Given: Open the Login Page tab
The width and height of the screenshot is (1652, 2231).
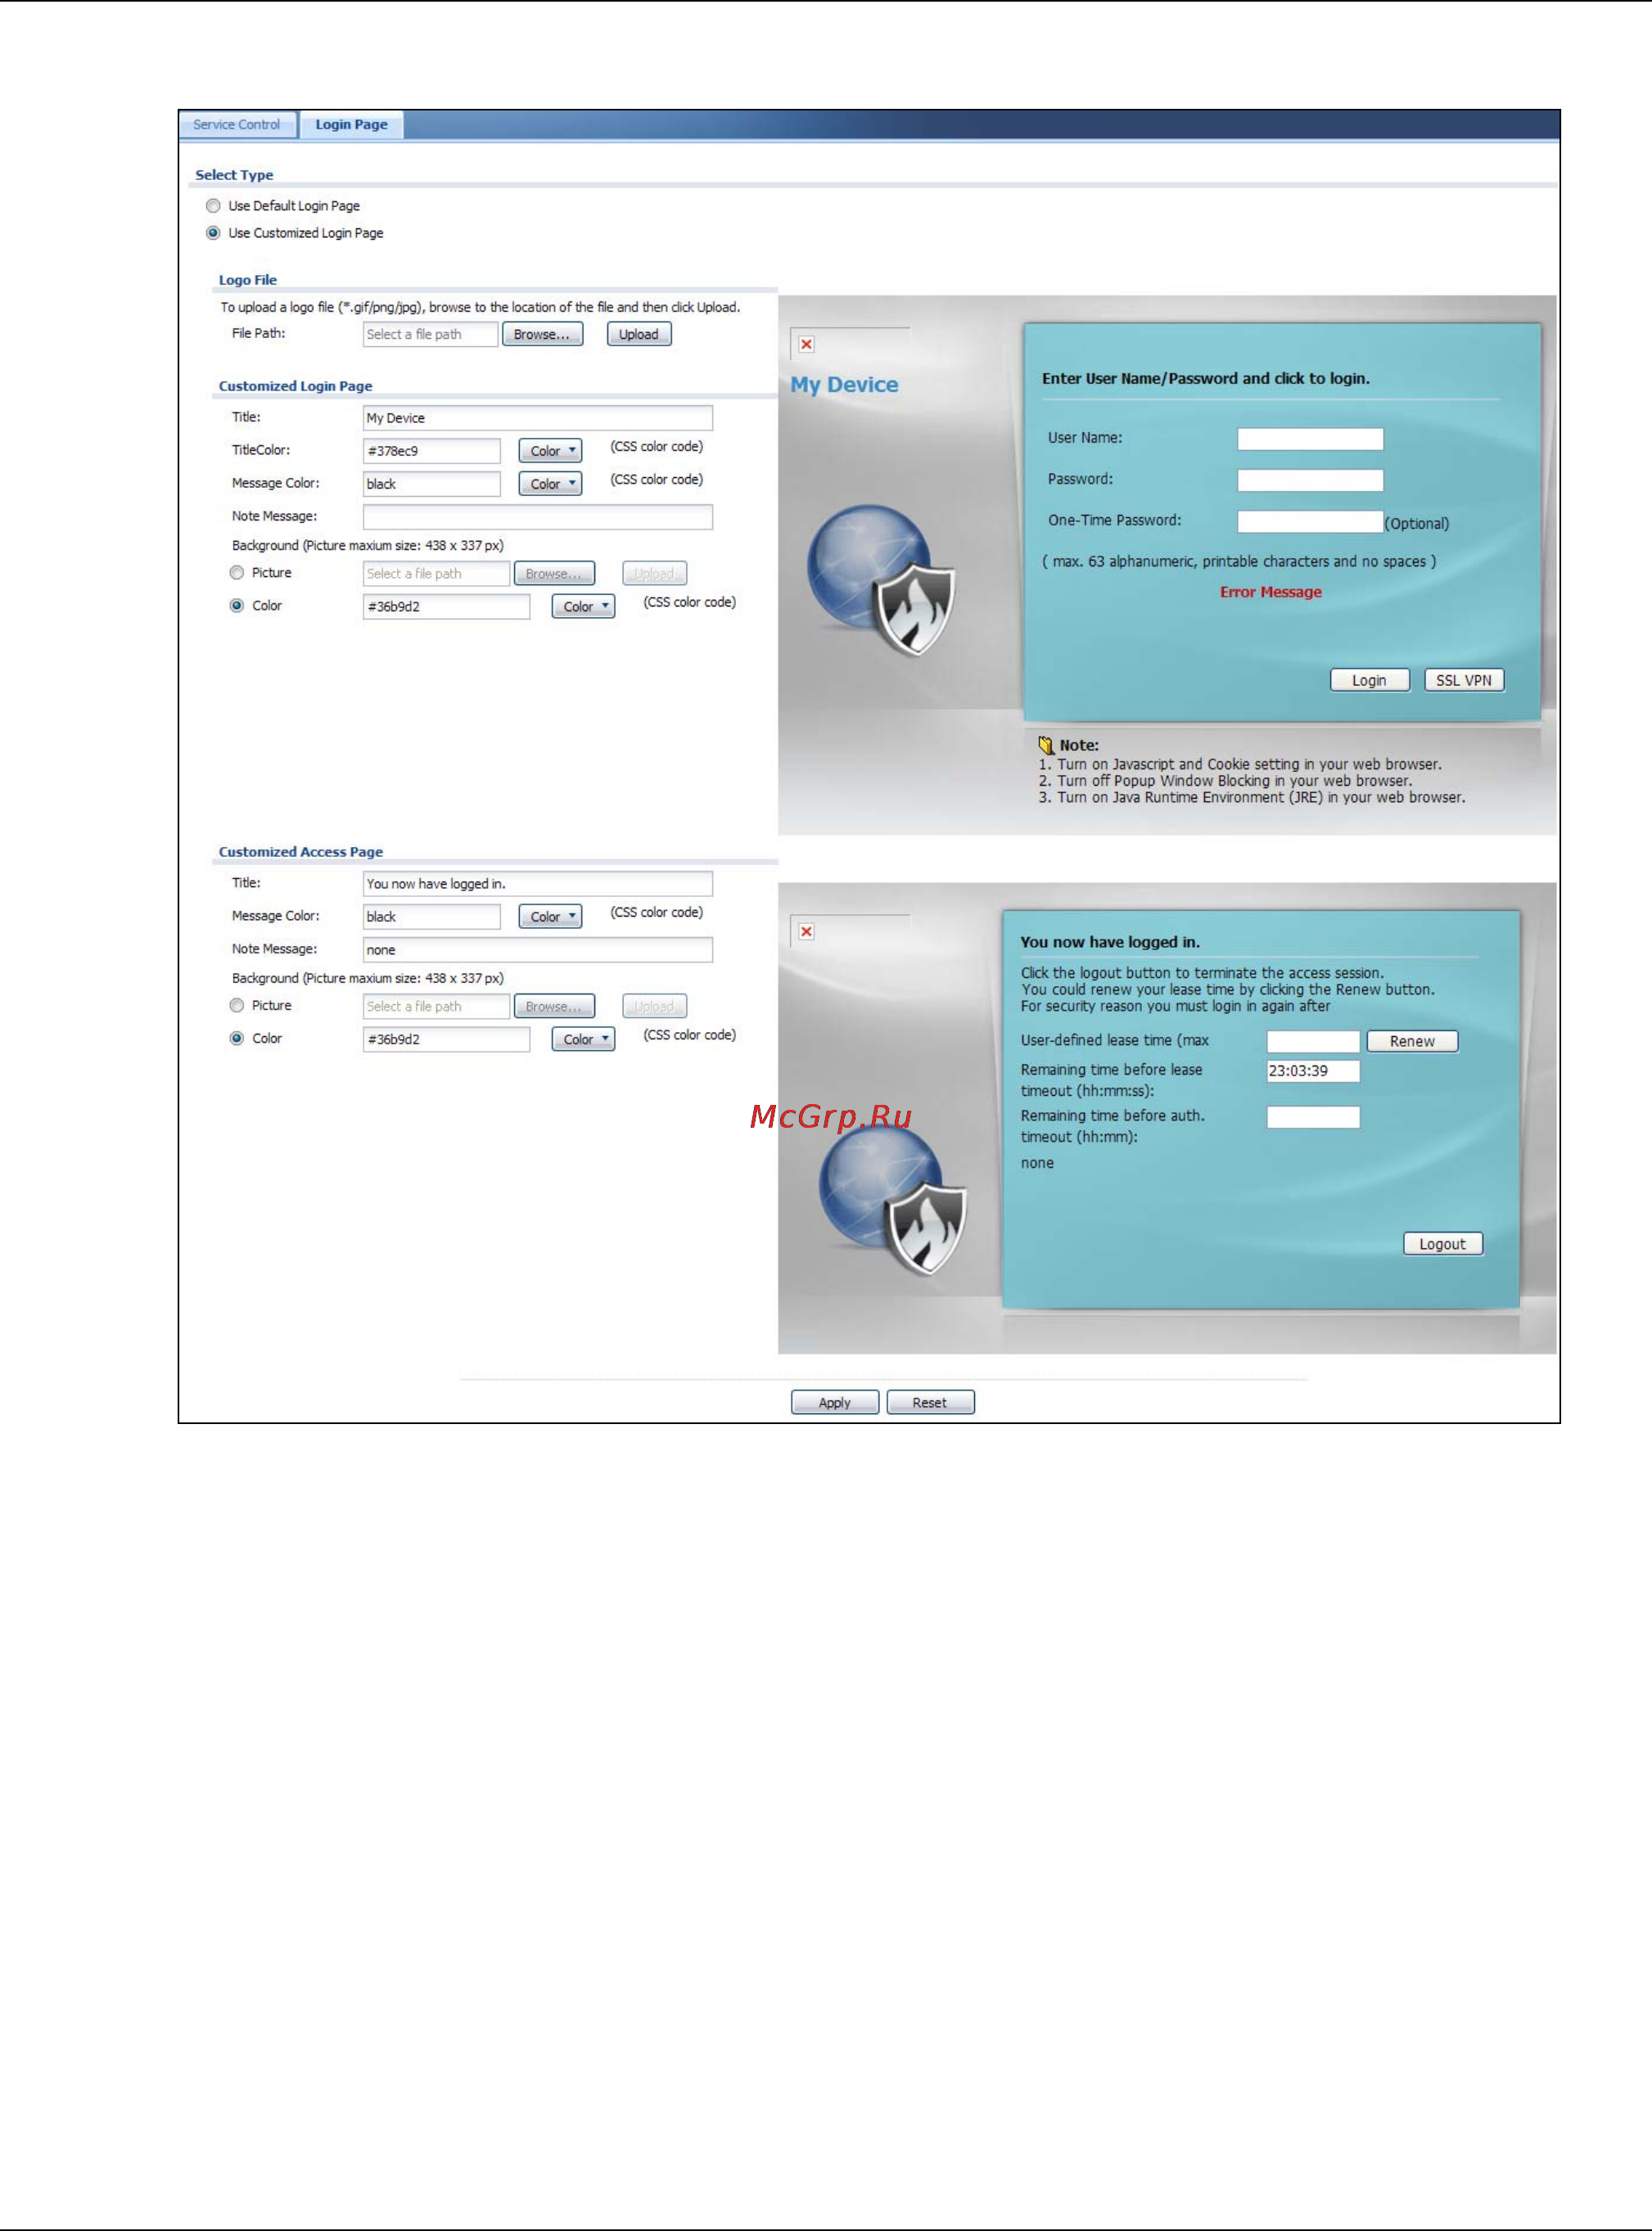Looking at the screenshot, I should point(351,124).
